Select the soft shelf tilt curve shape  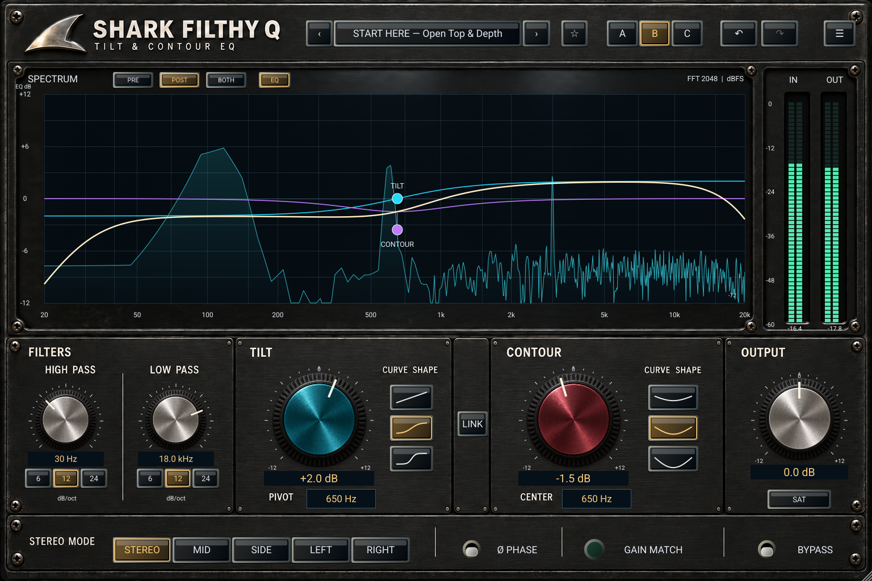(412, 428)
